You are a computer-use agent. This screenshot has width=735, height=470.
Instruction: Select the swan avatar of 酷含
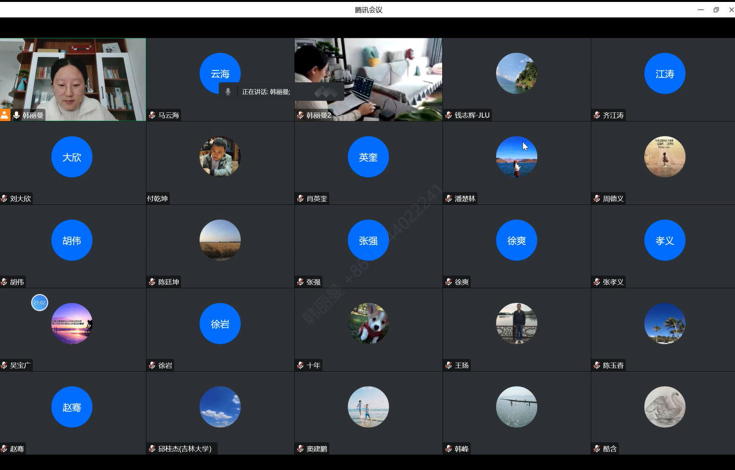coord(665,407)
